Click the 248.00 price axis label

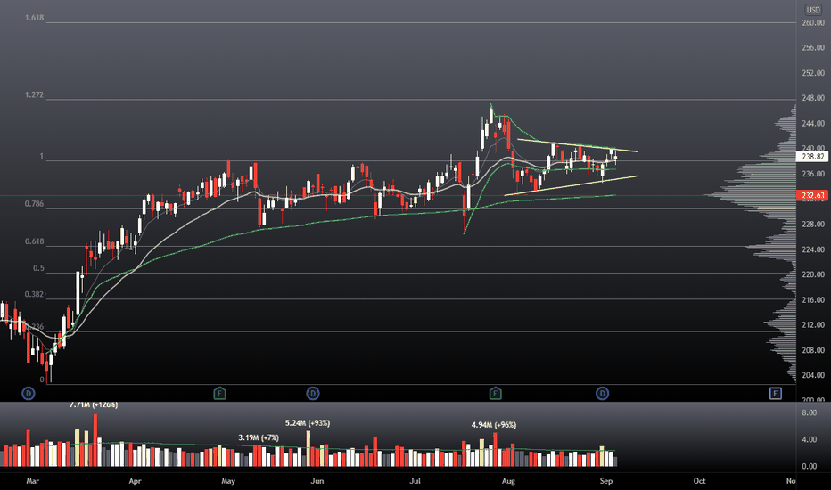813,98
